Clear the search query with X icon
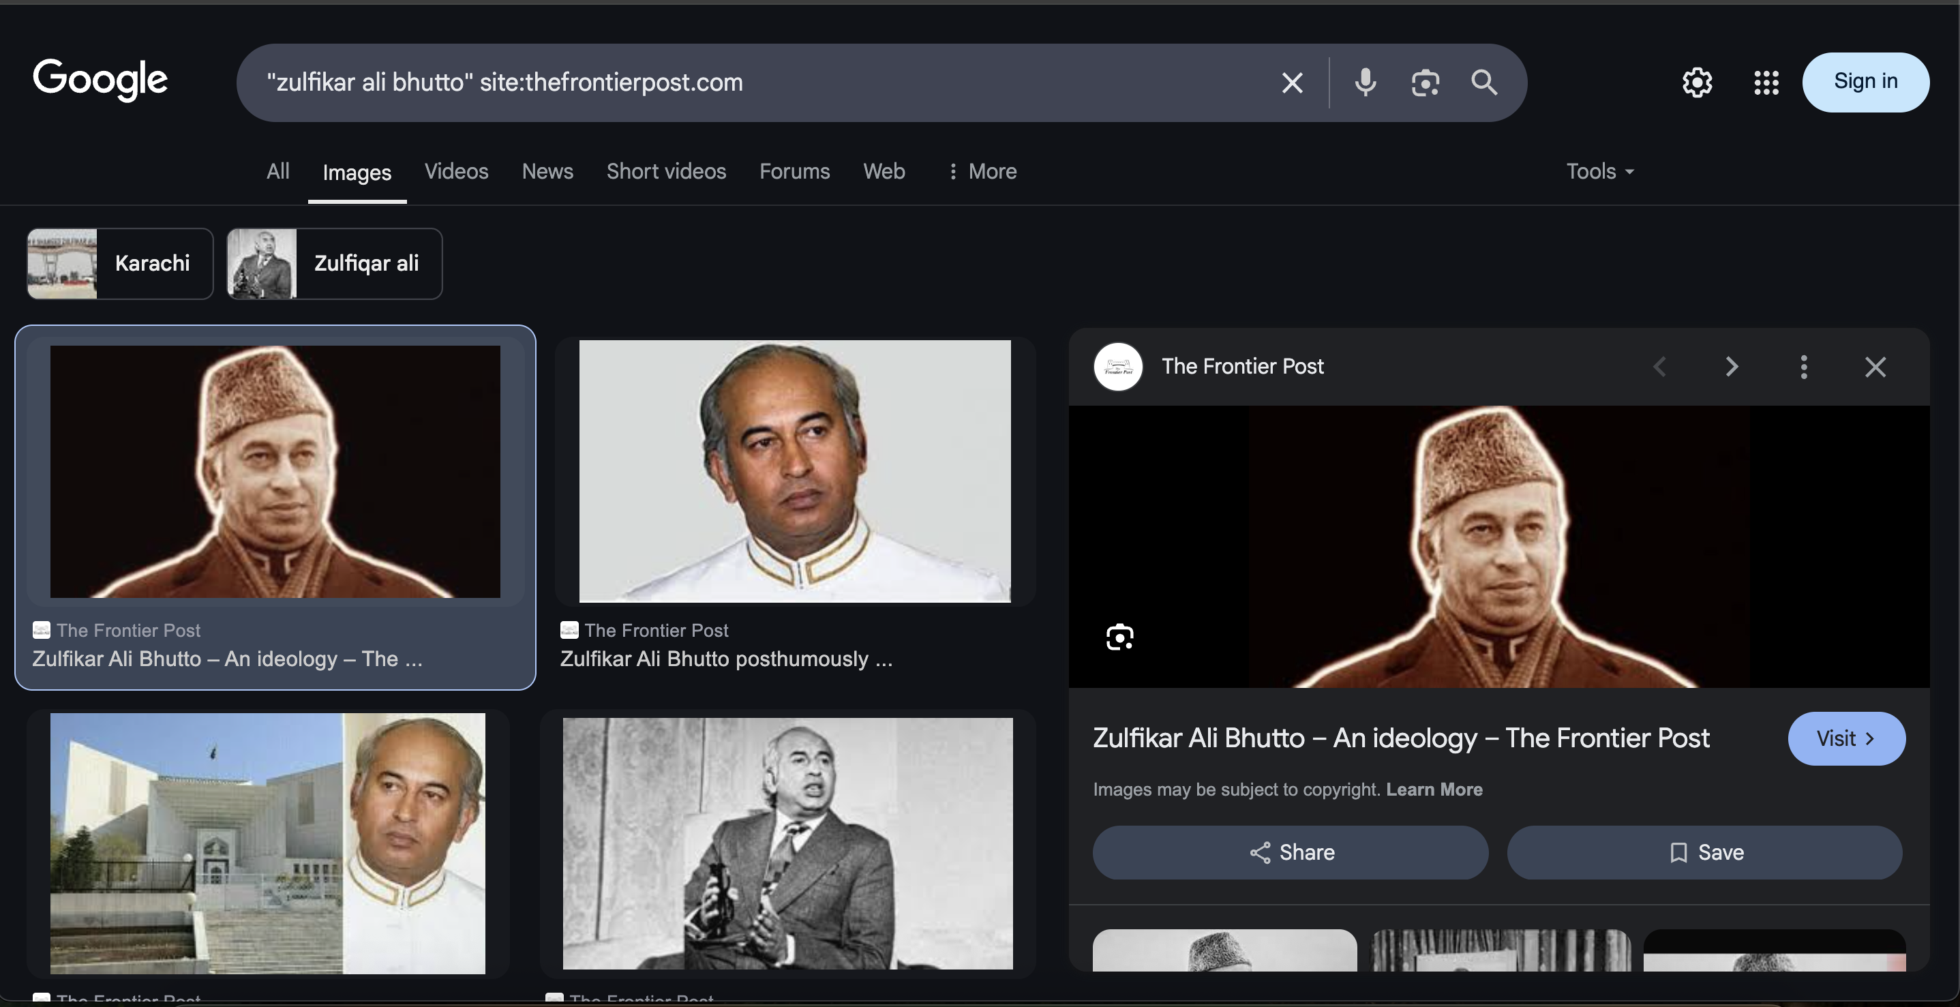The width and height of the screenshot is (1960, 1007). 1292,82
